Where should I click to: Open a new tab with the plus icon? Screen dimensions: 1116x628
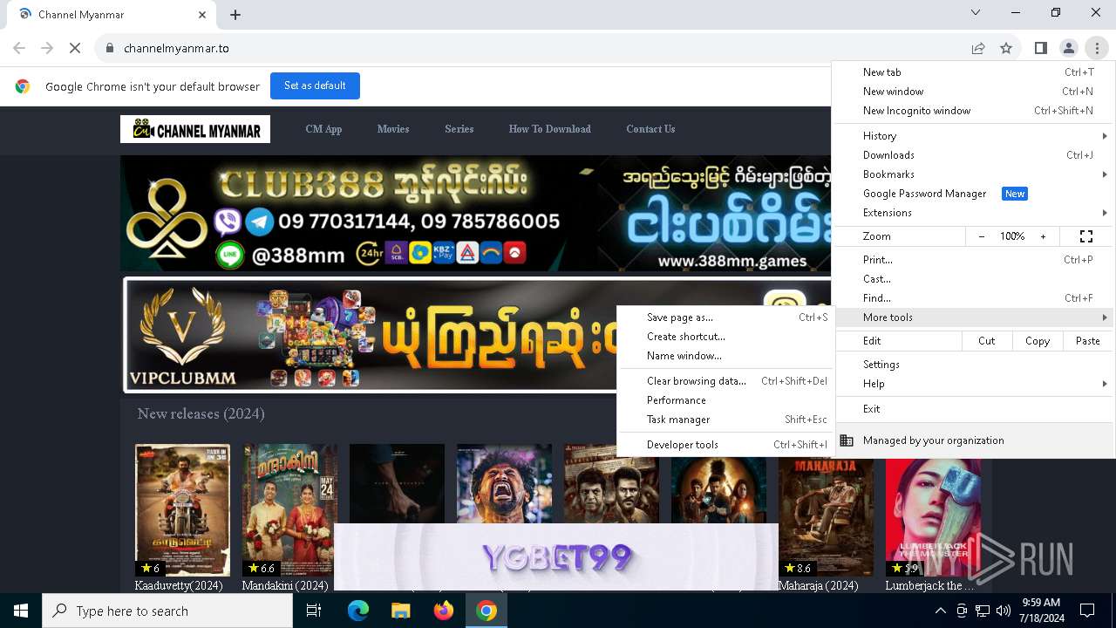pos(235,15)
